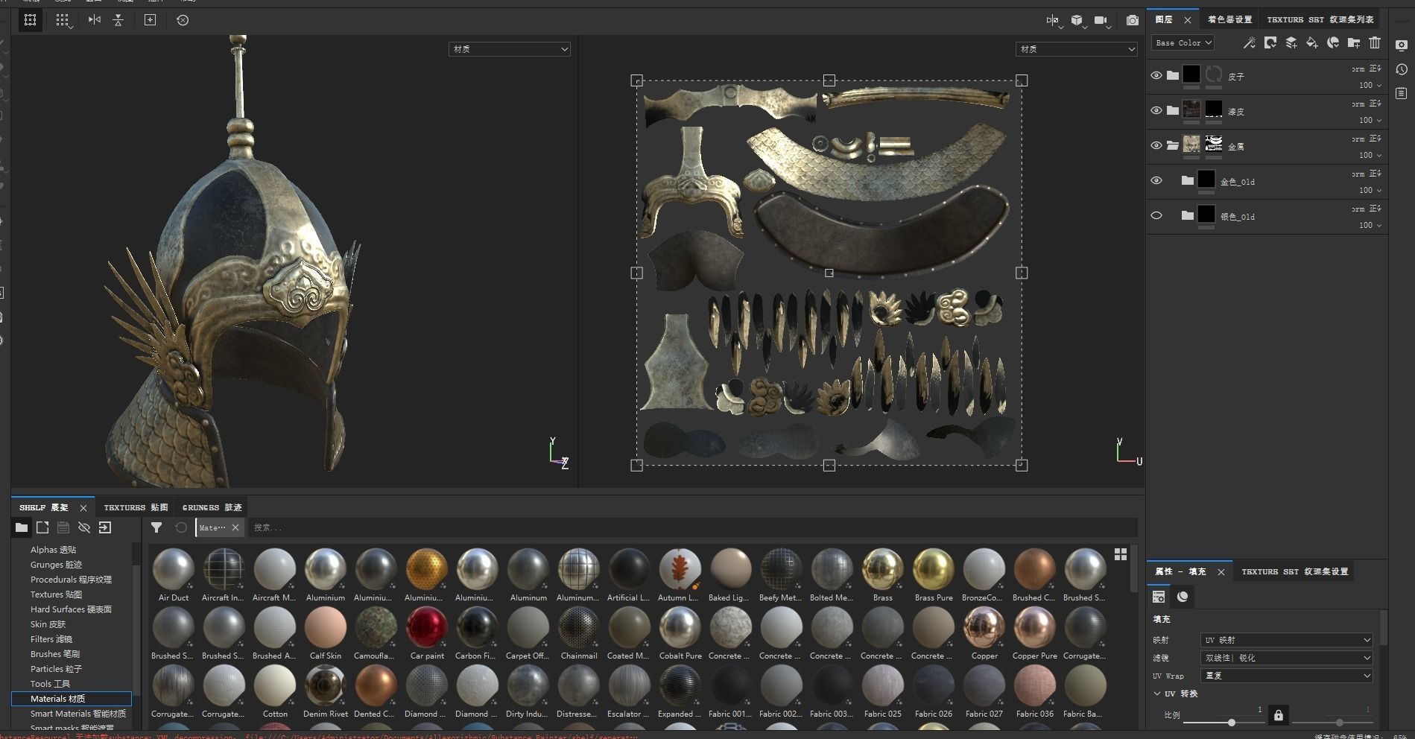1415x739 pixels.
Task: Add a new fill layer
Action: pos(1312,43)
